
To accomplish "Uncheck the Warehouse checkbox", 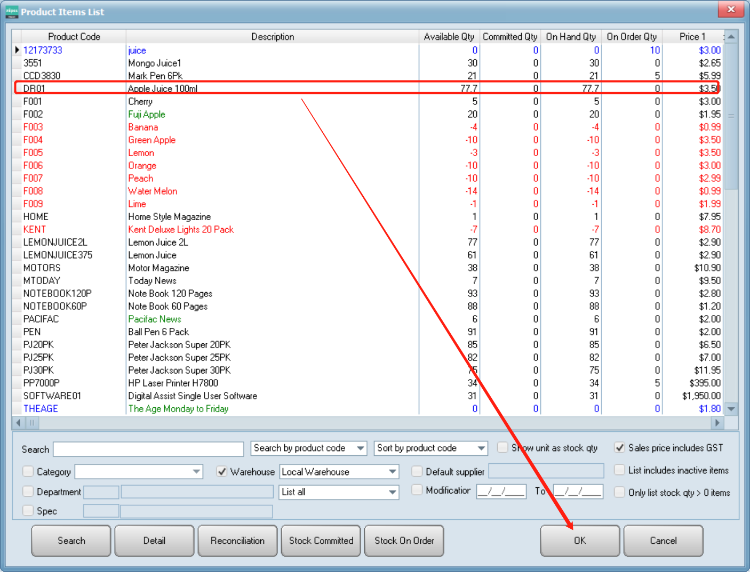I will point(222,471).
